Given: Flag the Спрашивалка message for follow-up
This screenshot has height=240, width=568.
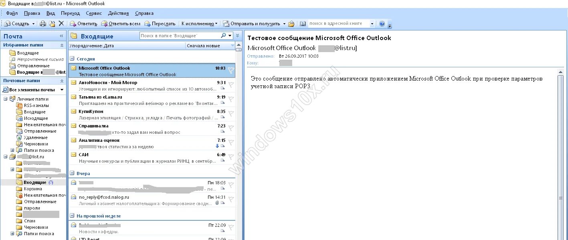Looking at the screenshot, I should click(231, 128).
